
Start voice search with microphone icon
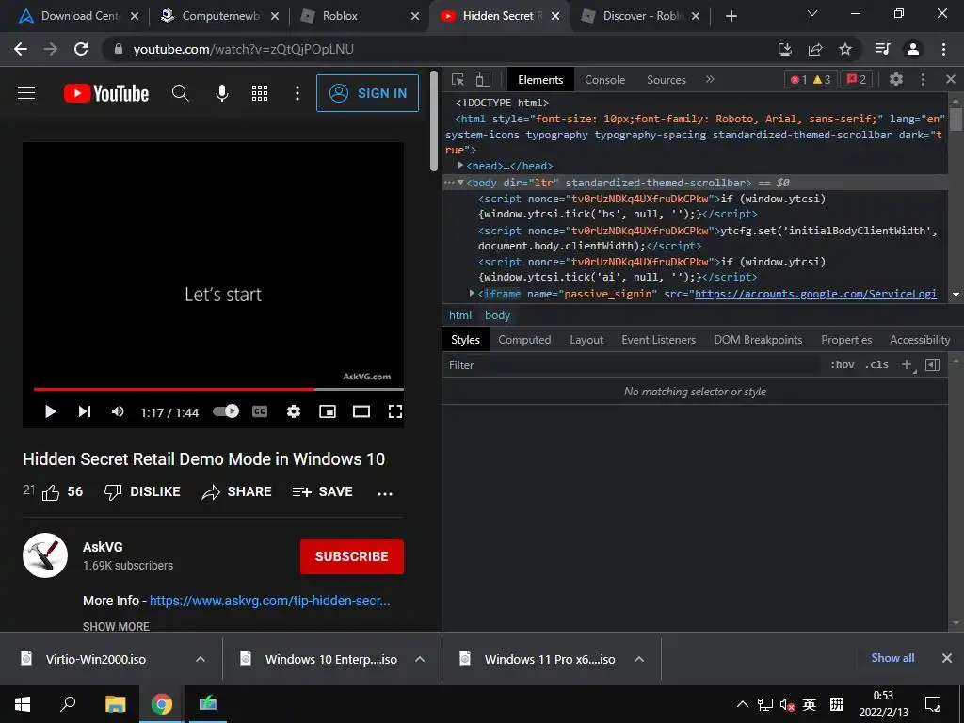click(x=222, y=93)
